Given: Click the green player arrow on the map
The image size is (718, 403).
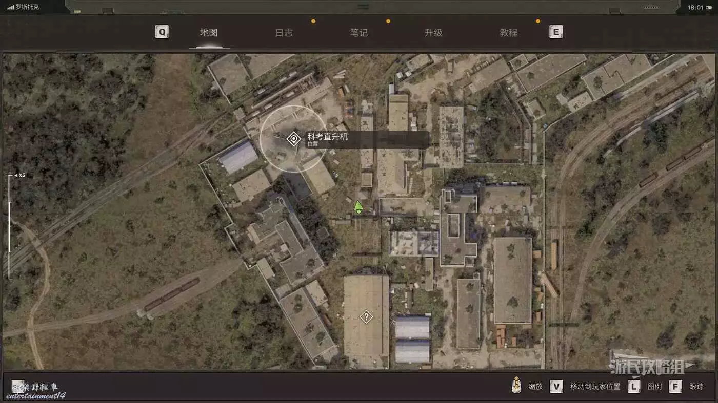Looking at the screenshot, I should pyautogui.click(x=358, y=207).
